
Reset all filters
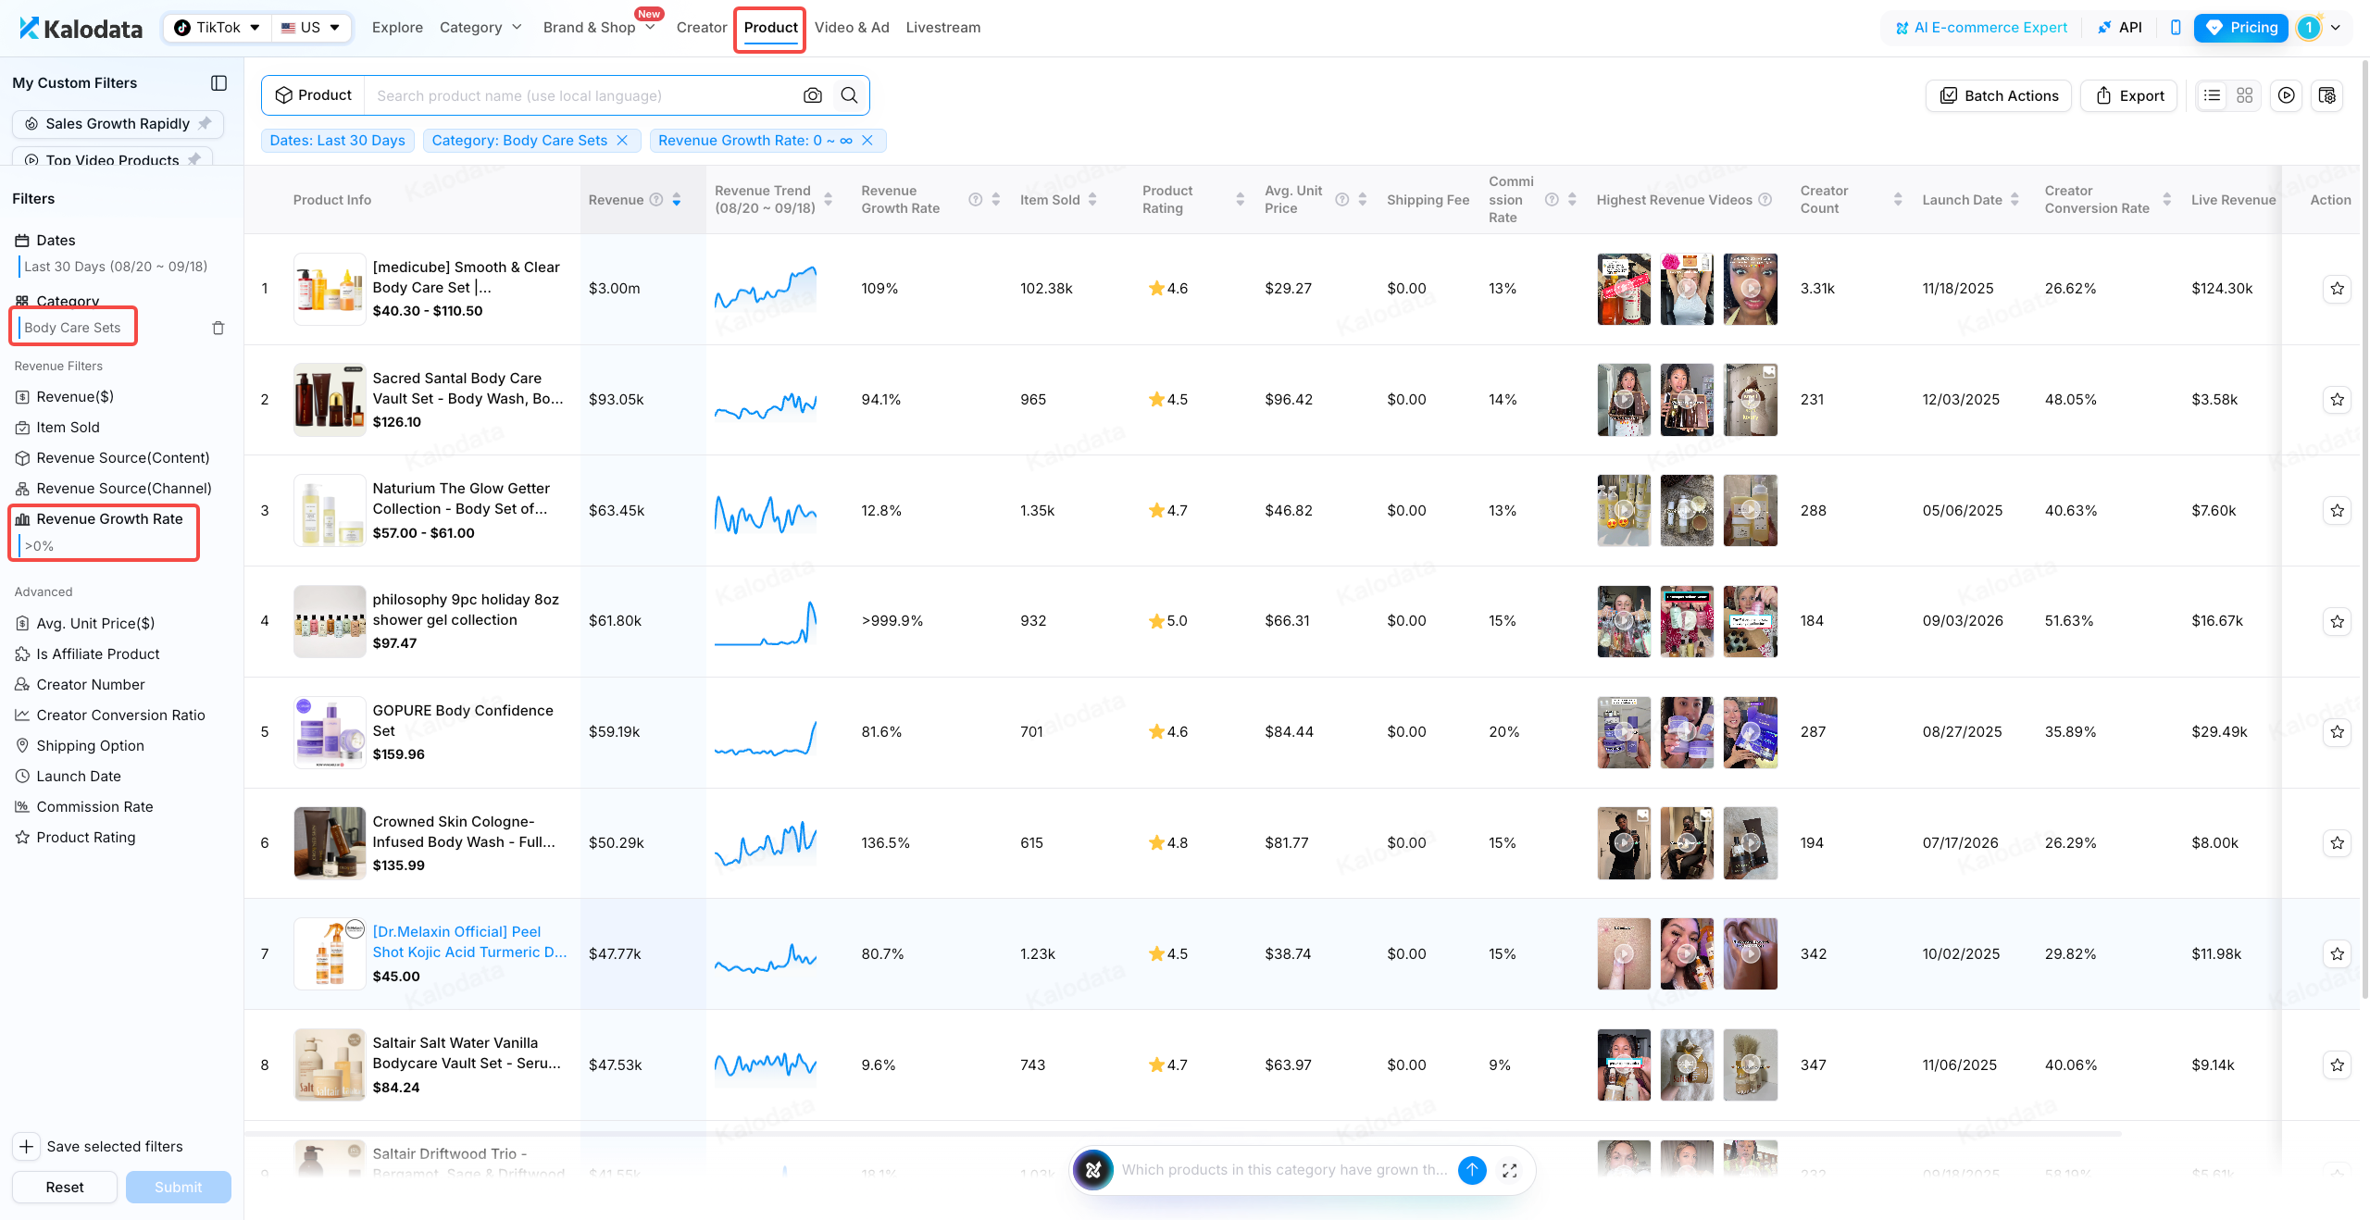(x=65, y=1188)
